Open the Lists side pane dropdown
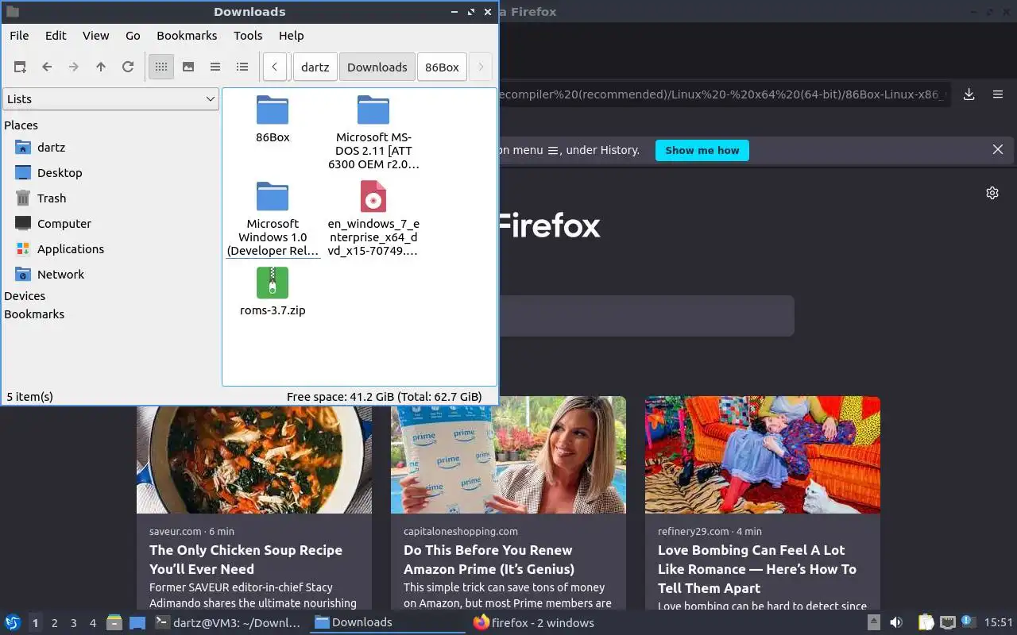This screenshot has width=1017, height=635. [110, 99]
